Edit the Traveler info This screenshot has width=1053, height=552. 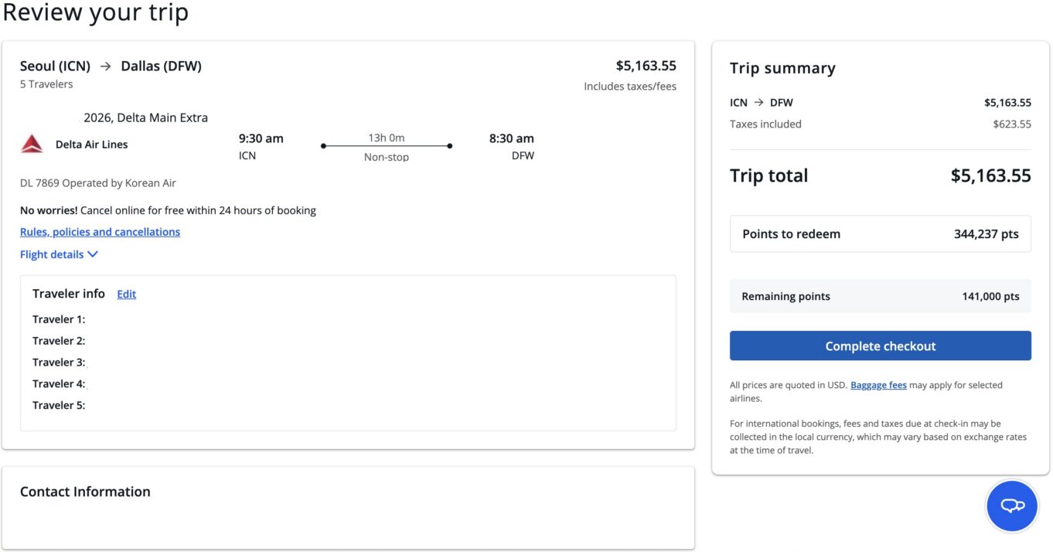126,294
